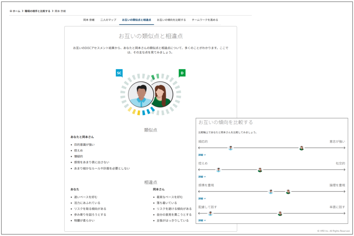Screen dimensions: 354x236
Task: Expand 詳細 under the 配慮して話す scale
Action: coord(202,220)
